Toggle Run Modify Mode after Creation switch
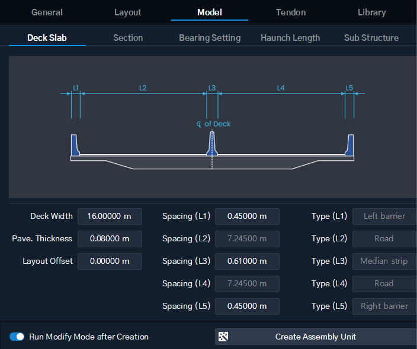Image resolution: width=417 pixels, height=349 pixels. coord(17,337)
